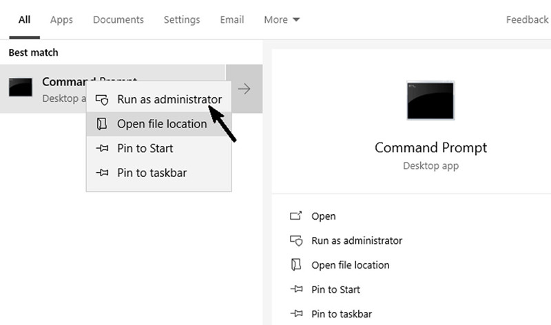Select Open file location in context menu
551x325 pixels.
click(159, 124)
